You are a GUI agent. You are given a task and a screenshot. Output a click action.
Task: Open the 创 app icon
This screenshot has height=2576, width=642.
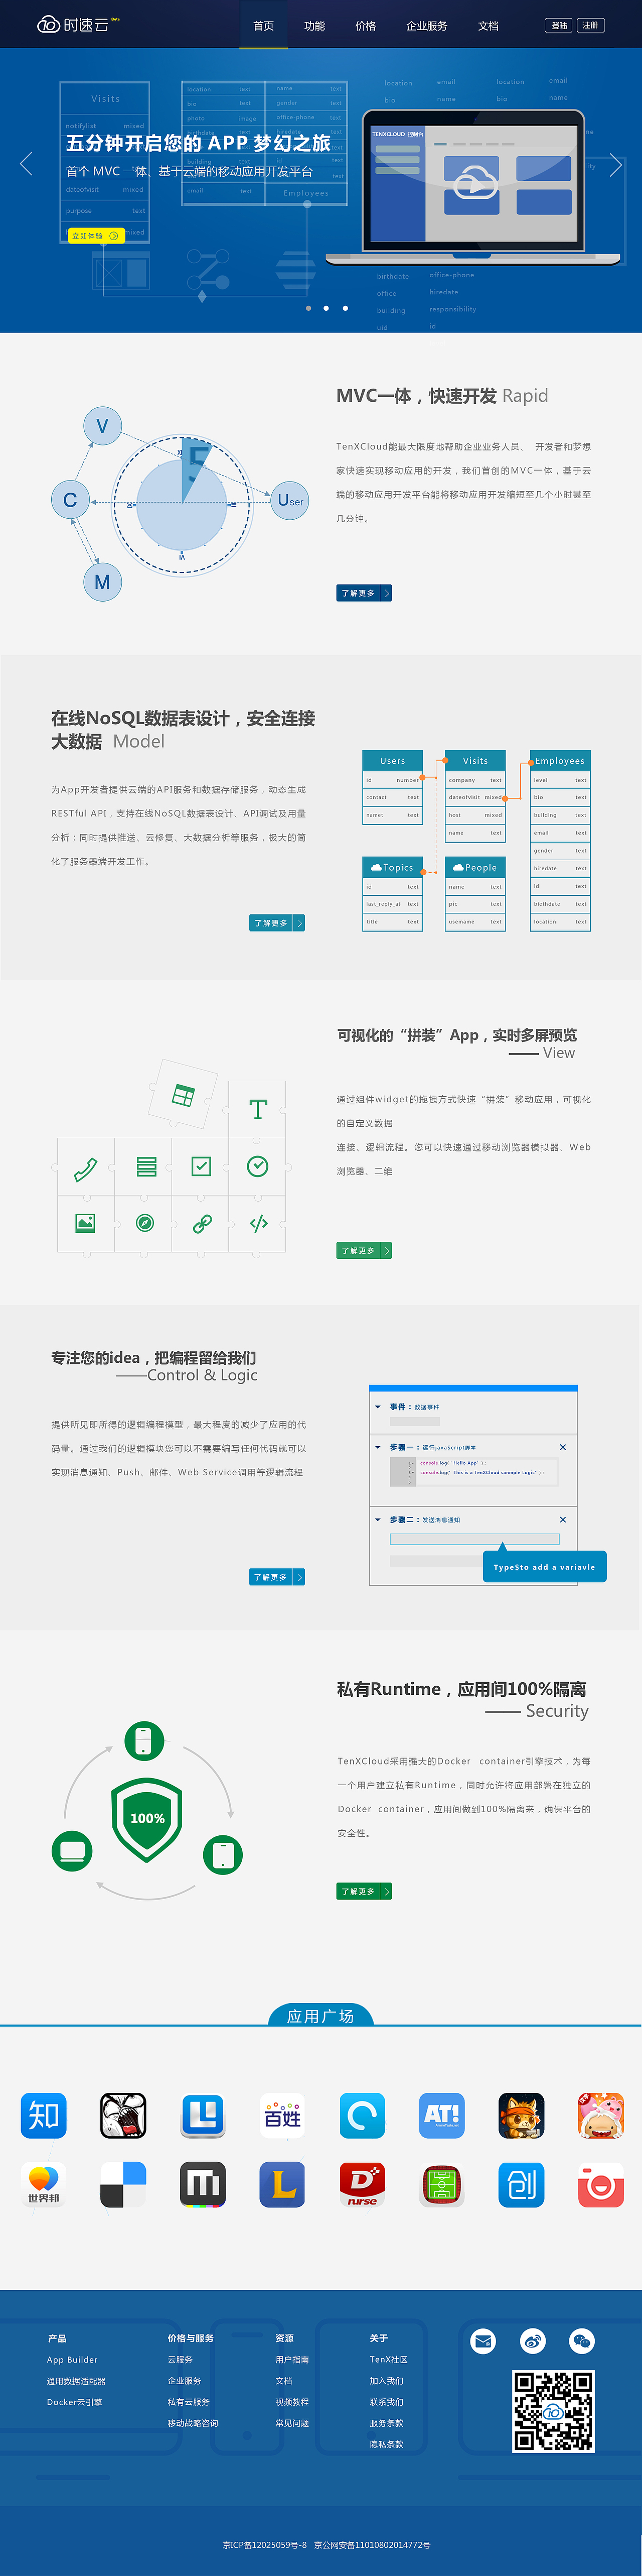tap(521, 2185)
